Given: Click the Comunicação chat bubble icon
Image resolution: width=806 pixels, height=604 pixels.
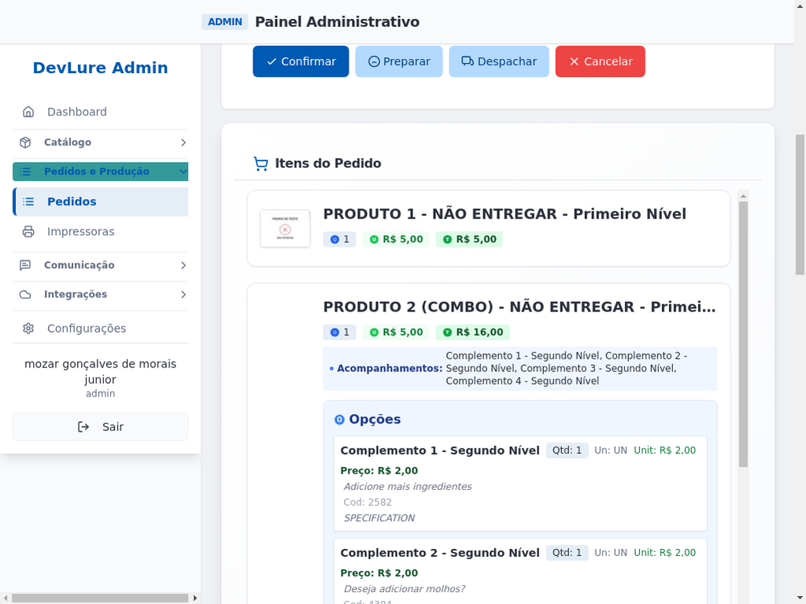Looking at the screenshot, I should 25,265.
